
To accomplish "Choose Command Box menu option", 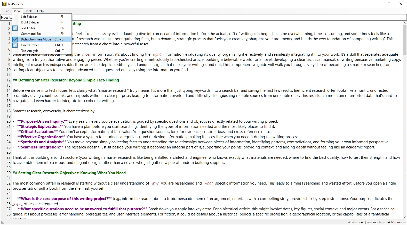I will click(x=42, y=34).
